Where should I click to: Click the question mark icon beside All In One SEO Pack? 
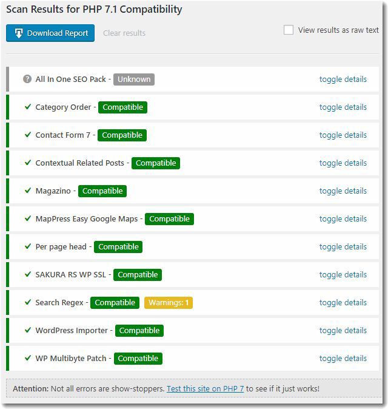point(27,79)
